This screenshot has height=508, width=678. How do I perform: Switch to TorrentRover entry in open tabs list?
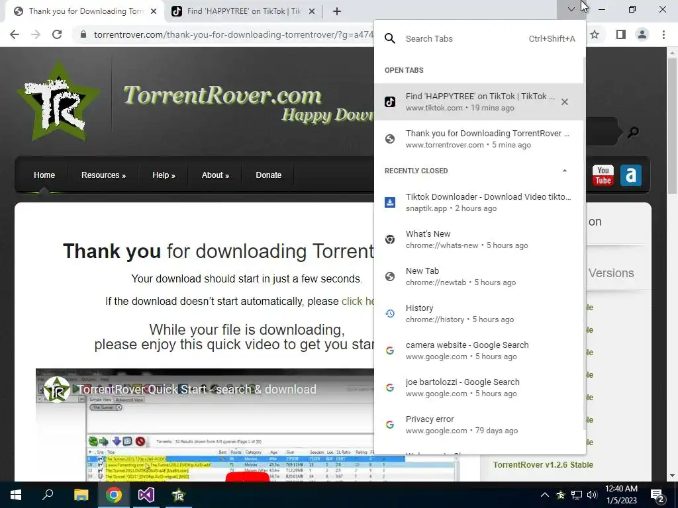[x=479, y=139]
